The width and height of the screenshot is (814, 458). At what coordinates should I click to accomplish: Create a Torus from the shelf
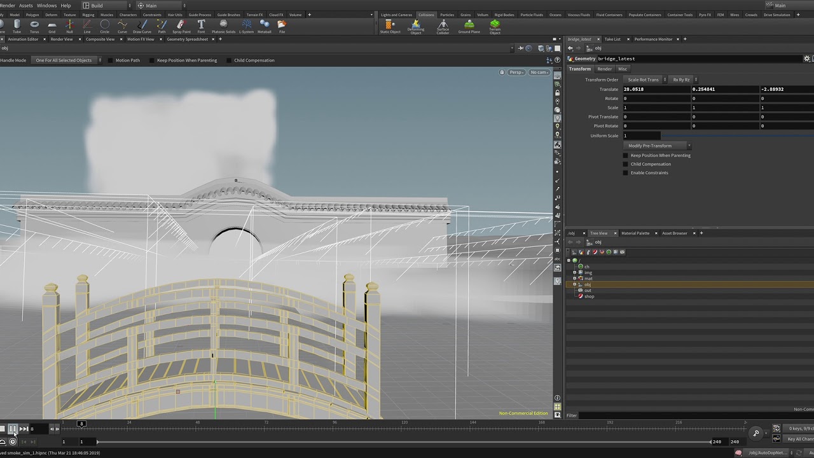coord(34,26)
